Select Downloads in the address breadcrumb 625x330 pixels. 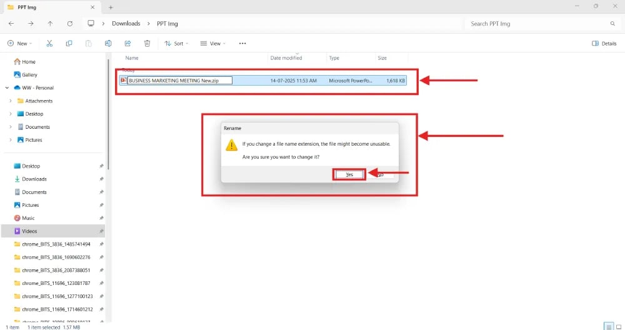point(126,23)
